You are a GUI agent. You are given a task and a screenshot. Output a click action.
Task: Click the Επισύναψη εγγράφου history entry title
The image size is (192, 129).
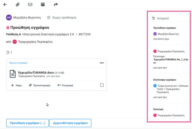(165, 80)
